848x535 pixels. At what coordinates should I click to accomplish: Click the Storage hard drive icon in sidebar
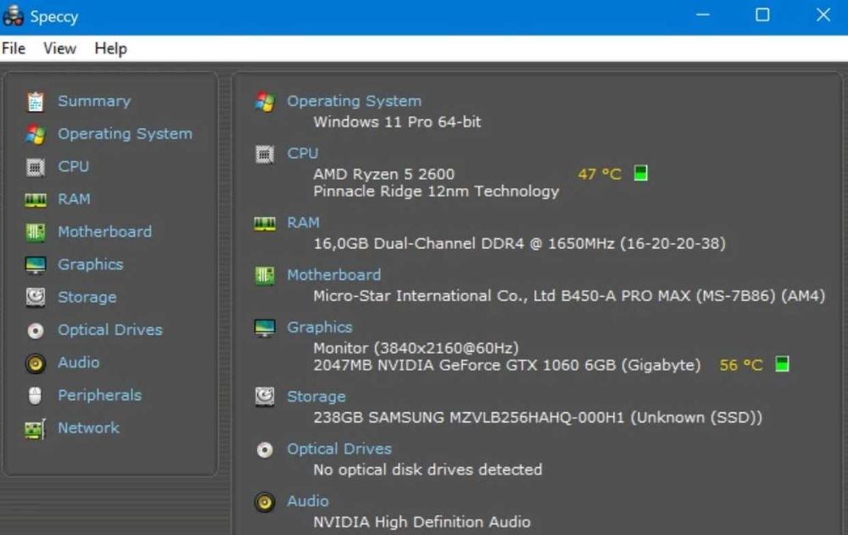point(36,298)
